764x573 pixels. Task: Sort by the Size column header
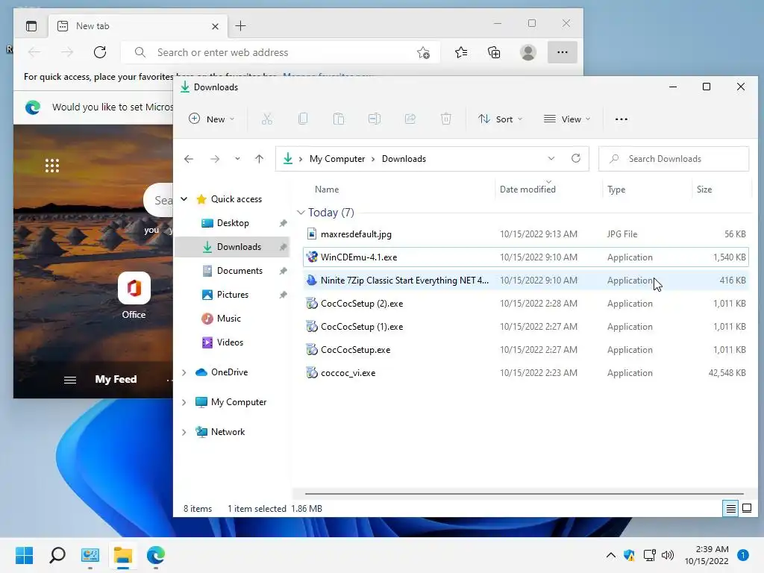(x=704, y=189)
